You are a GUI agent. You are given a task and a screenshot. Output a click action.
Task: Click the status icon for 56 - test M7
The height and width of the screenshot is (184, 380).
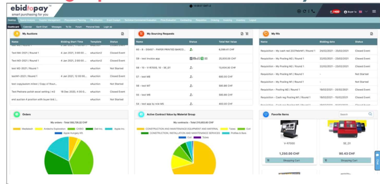[191, 86]
